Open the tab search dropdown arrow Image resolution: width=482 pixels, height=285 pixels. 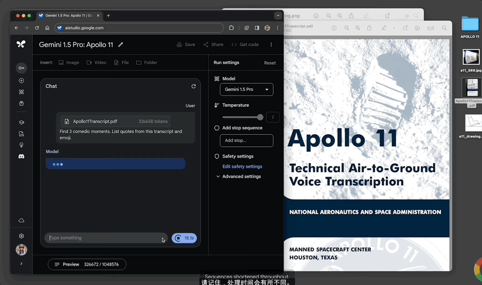[278, 15]
